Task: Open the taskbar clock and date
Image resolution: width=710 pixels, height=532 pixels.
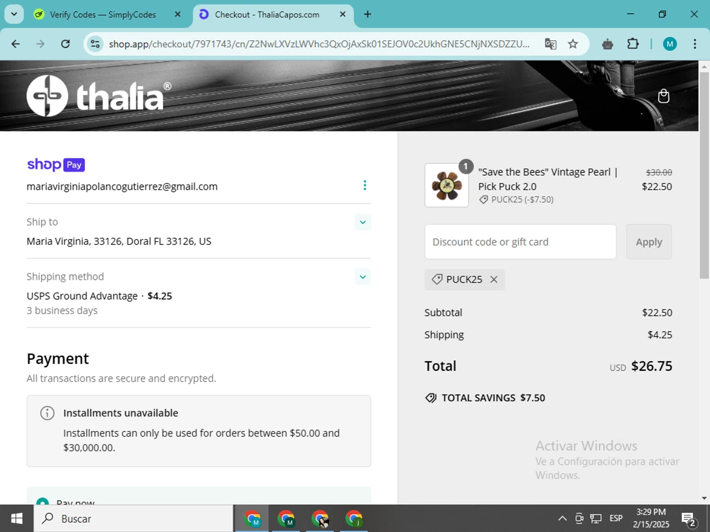Action: coord(651,518)
